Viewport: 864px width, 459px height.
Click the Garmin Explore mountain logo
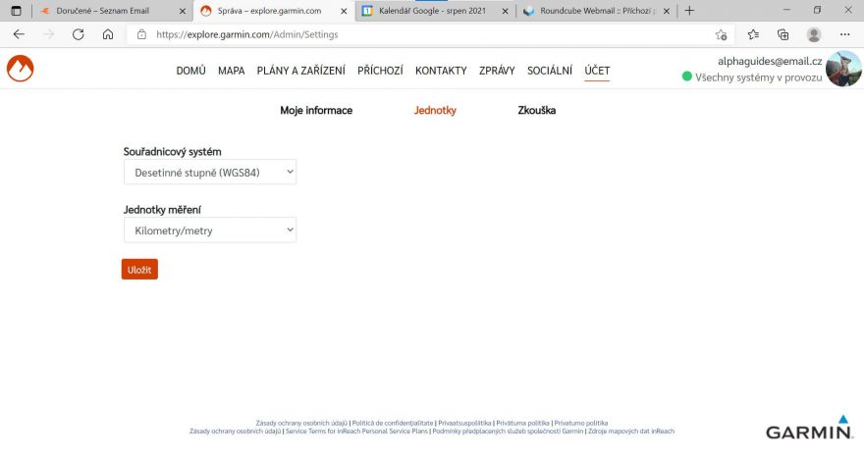point(20,69)
